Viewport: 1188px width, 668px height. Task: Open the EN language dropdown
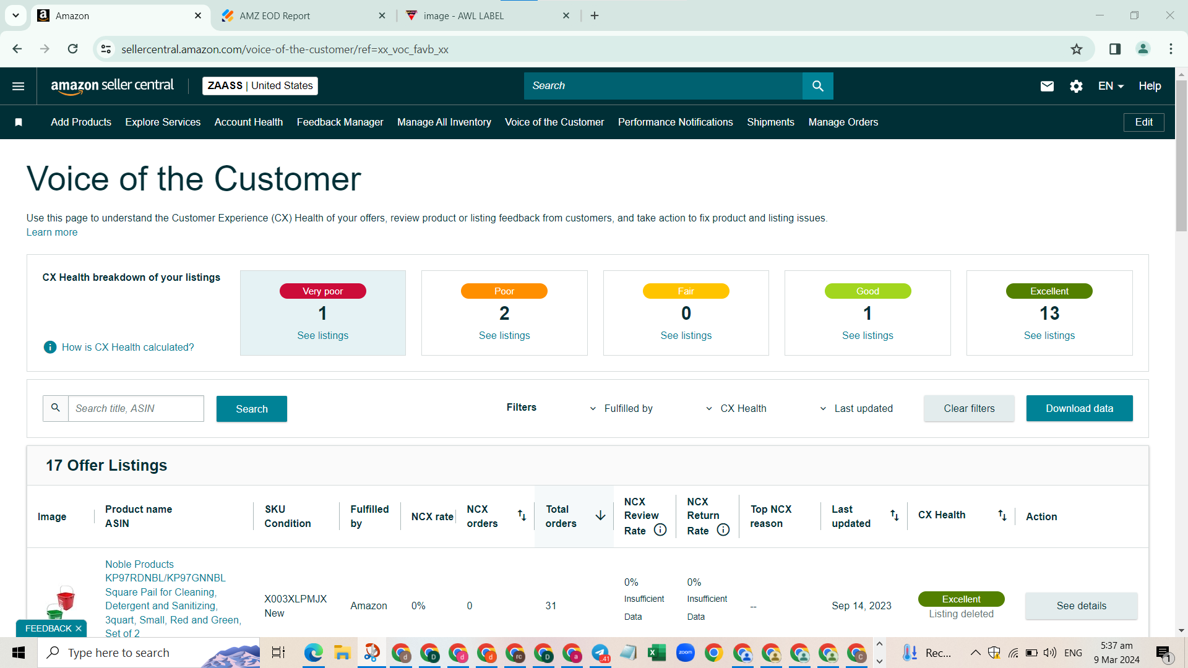point(1111,86)
